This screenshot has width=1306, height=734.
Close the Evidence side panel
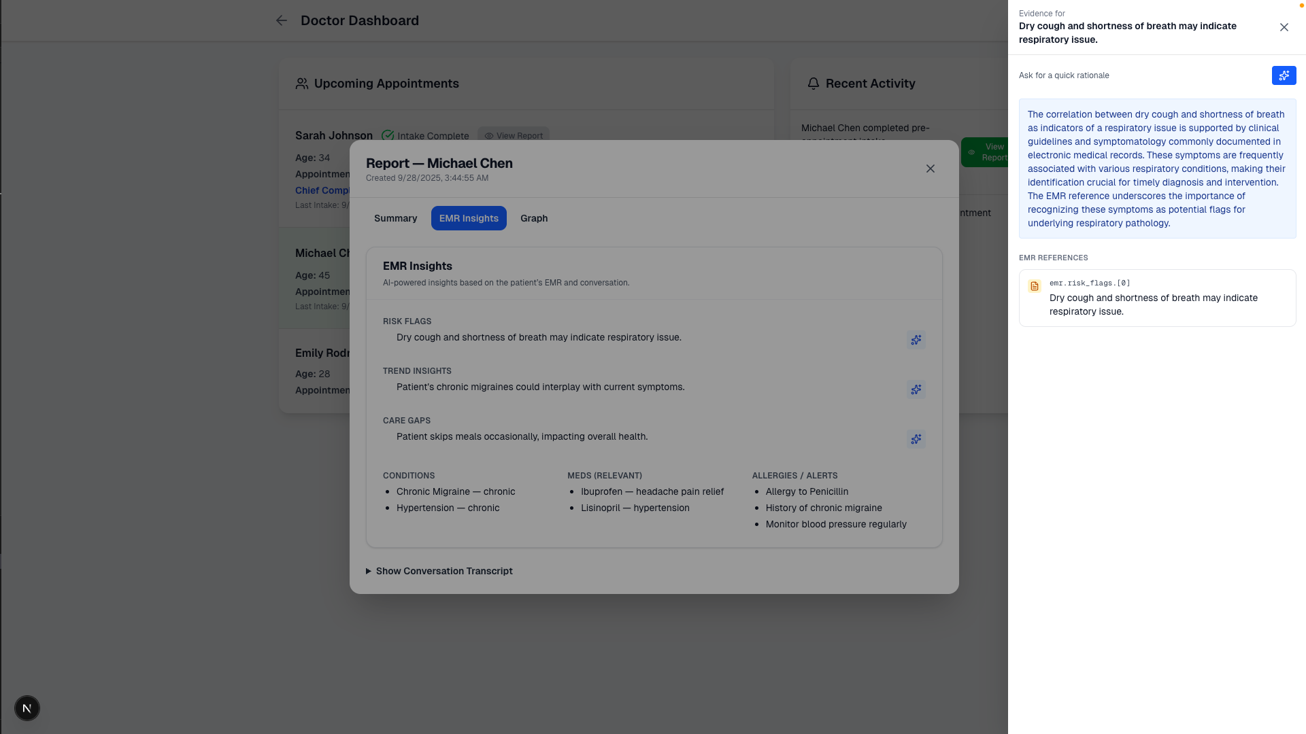pos(1284,27)
